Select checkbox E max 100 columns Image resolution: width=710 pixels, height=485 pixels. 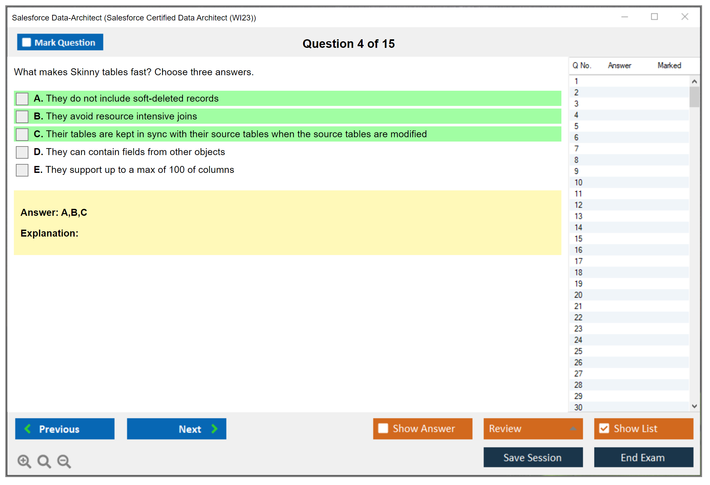pos(22,170)
